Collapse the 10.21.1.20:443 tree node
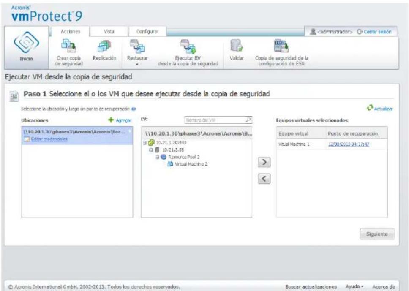Viewport: 409px width, 291px height. (145, 143)
